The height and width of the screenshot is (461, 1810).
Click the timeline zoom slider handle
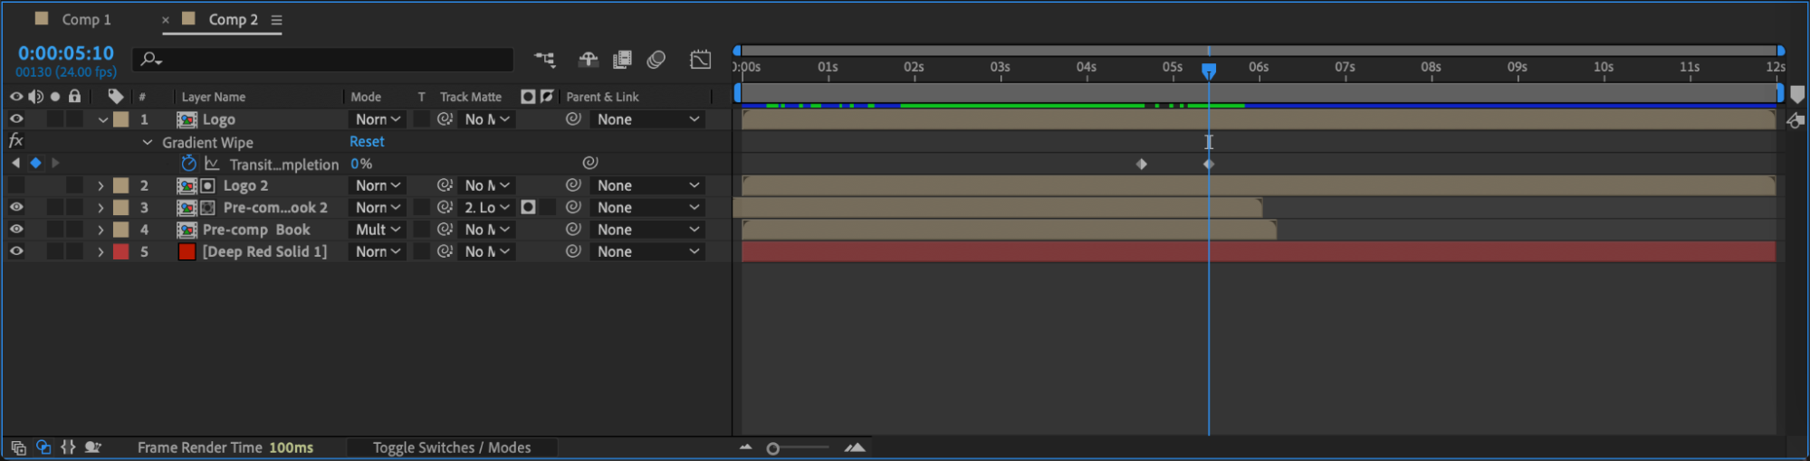pyautogui.click(x=773, y=448)
